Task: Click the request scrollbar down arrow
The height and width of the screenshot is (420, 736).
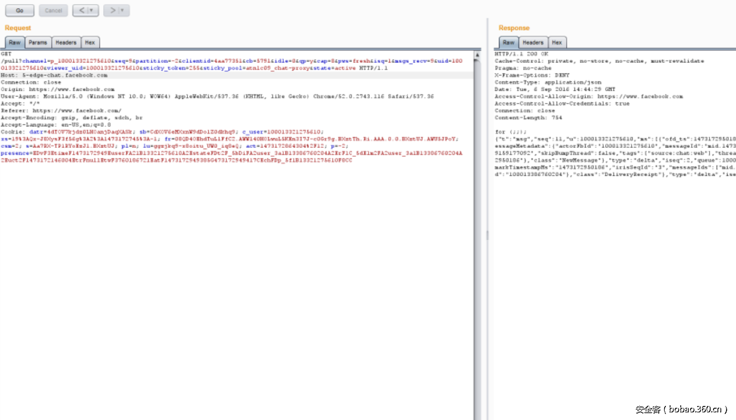Action: [x=477, y=416]
